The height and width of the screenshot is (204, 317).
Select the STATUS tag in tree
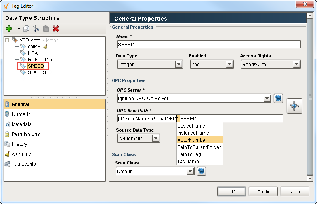point(36,72)
